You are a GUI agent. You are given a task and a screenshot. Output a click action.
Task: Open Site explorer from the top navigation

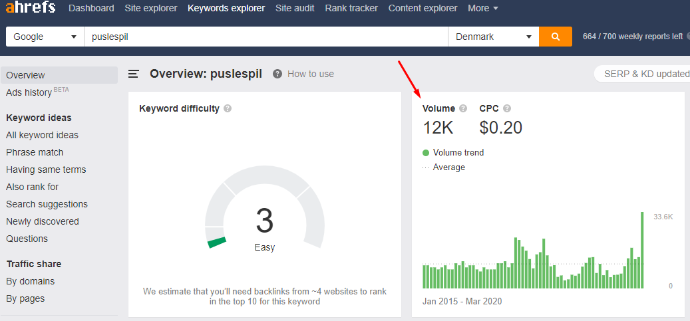click(x=150, y=8)
